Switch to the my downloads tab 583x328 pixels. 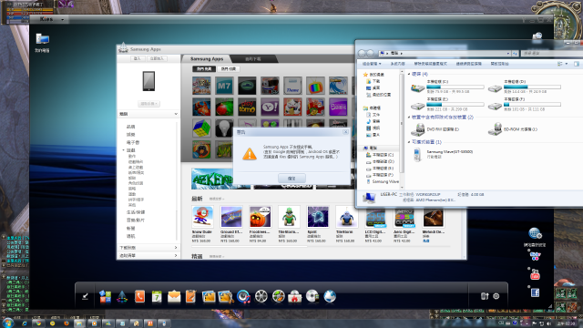[253, 58]
